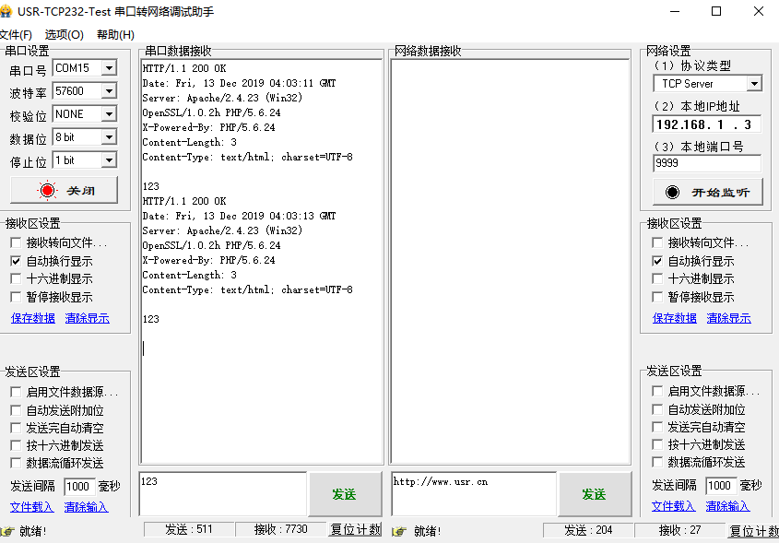Screen dimensions: 779x543
Task: Click serial 清除显示 clear display link
Action: tap(87, 318)
